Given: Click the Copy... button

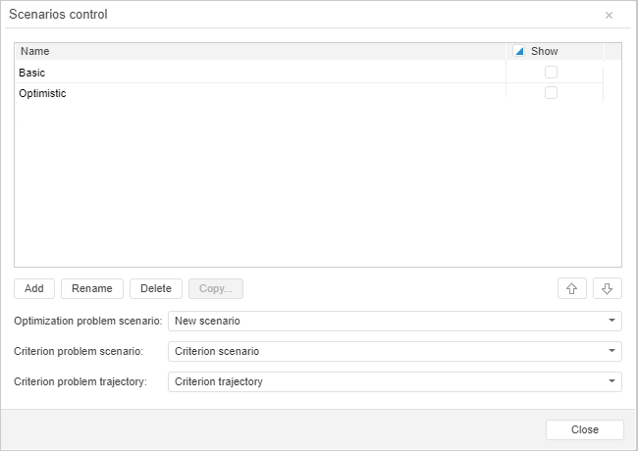Looking at the screenshot, I should (x=216, y=288).
